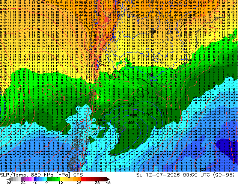Pick the bright red legend swatch after 26

pyautogui.click(x=82, y=179)
